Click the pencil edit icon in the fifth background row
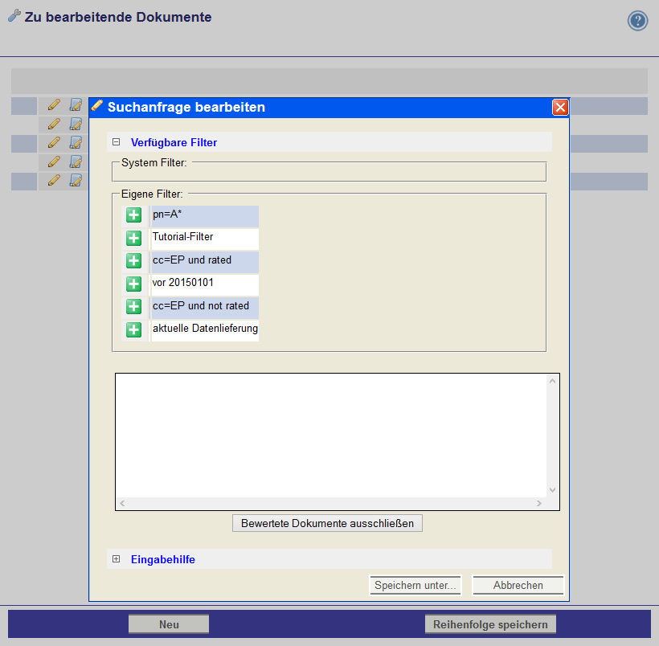This screenshot has width=659, height=646. (x=54, y=181)
